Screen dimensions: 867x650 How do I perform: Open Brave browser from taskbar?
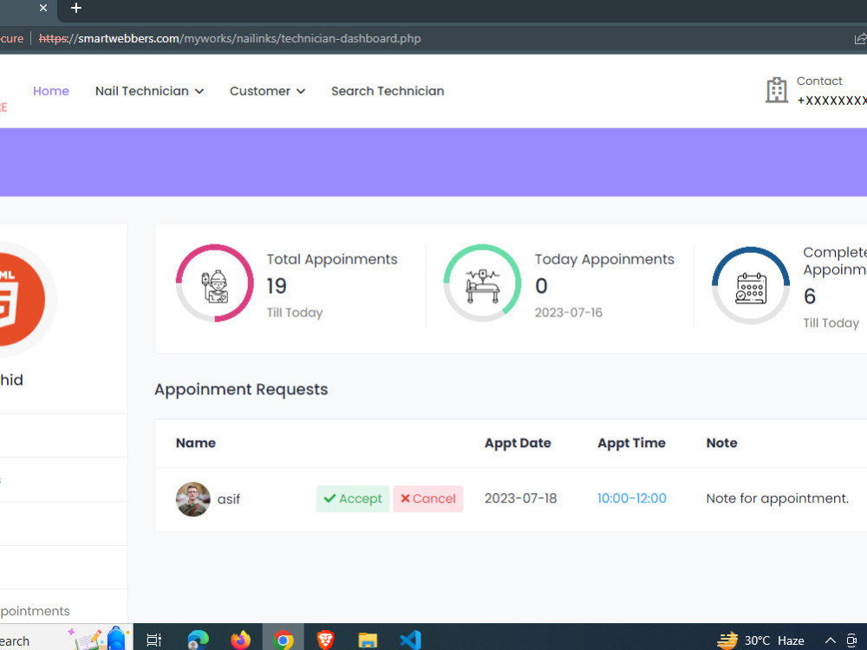click(326, 640)
